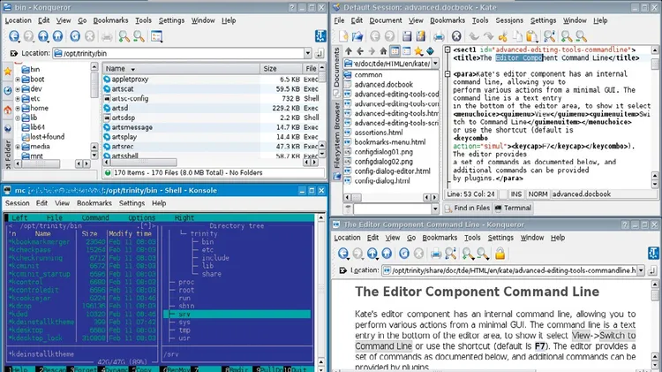Open URL dropdown in help Konqueror location bar

pyautogui.click(x=641, y=270)
